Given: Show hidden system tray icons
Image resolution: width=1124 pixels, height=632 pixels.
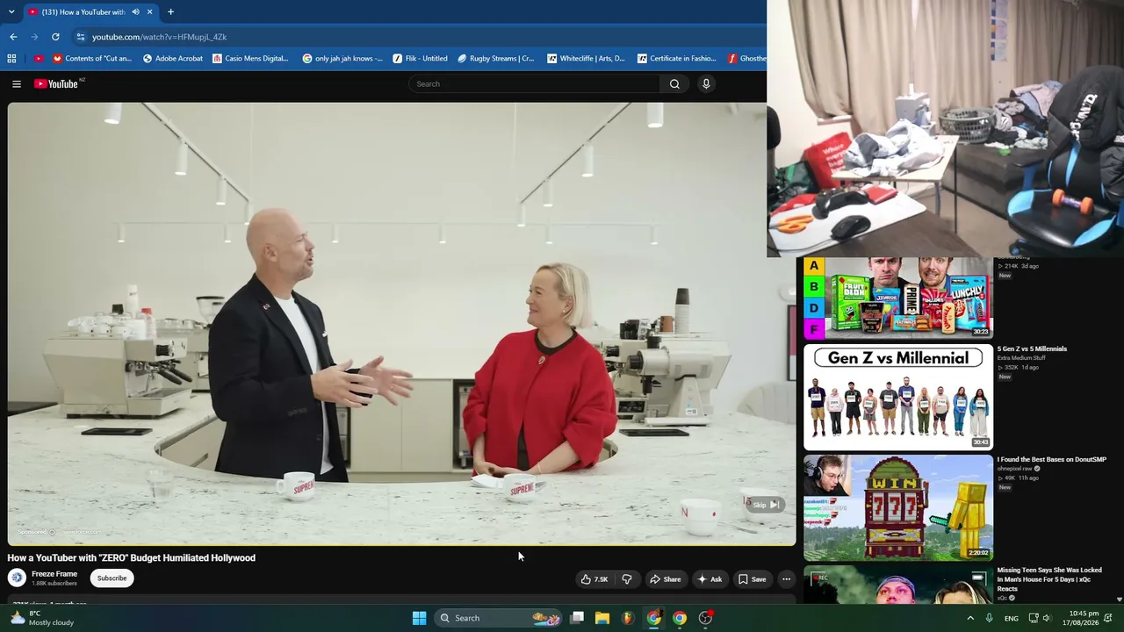Looking at the screenshot, I should coord(970,618).
